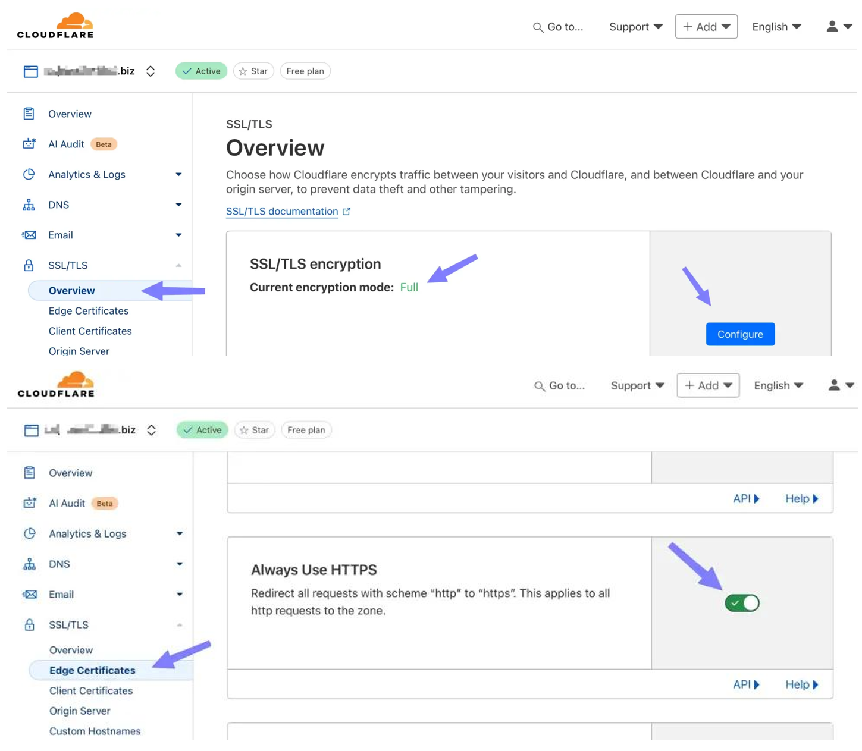Screen dimensions: 862x751
Task: Click the top screenshot's Go to search icon
Action: tap(538, 27)
